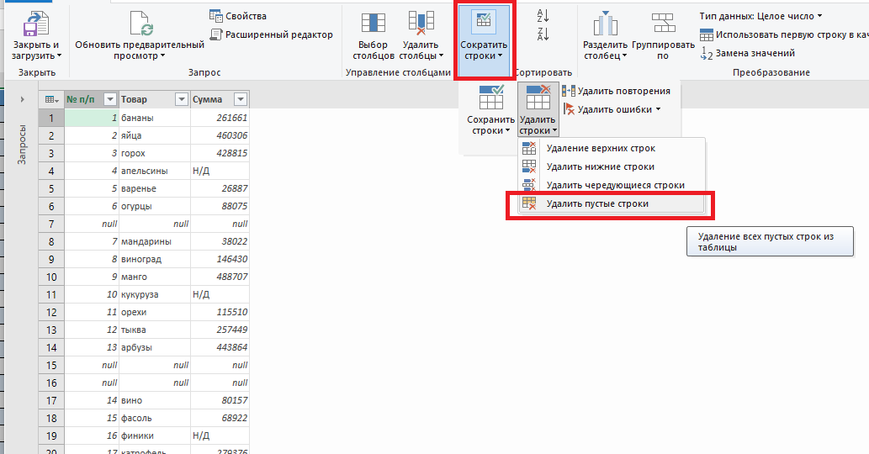Click the 68922 sum cell
The width and height of the screenshot is (869, 454).
point(220,418)
